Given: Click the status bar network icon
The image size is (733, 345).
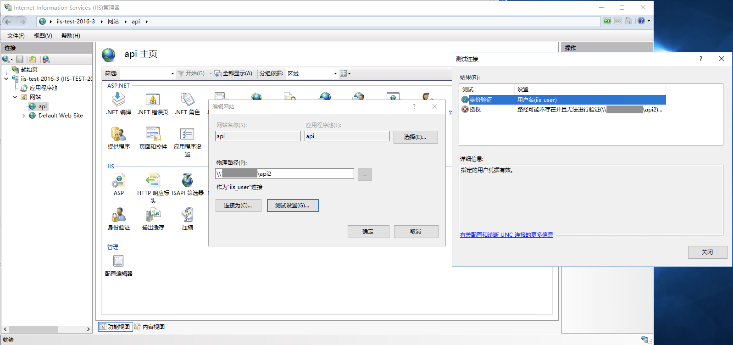Looking at the screenshot, I should 644,339.
